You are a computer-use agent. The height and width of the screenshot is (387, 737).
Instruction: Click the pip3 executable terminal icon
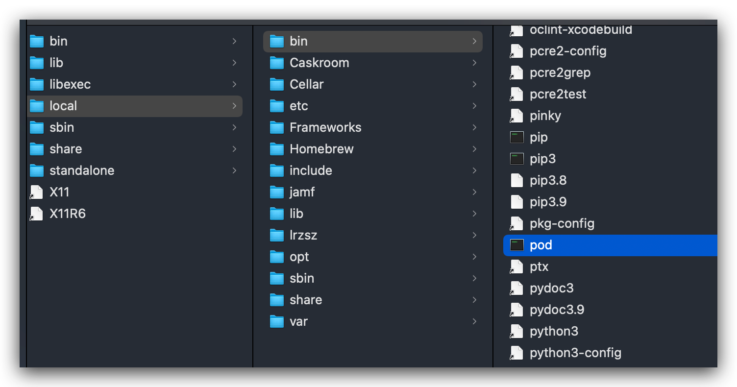pos(517,159)
